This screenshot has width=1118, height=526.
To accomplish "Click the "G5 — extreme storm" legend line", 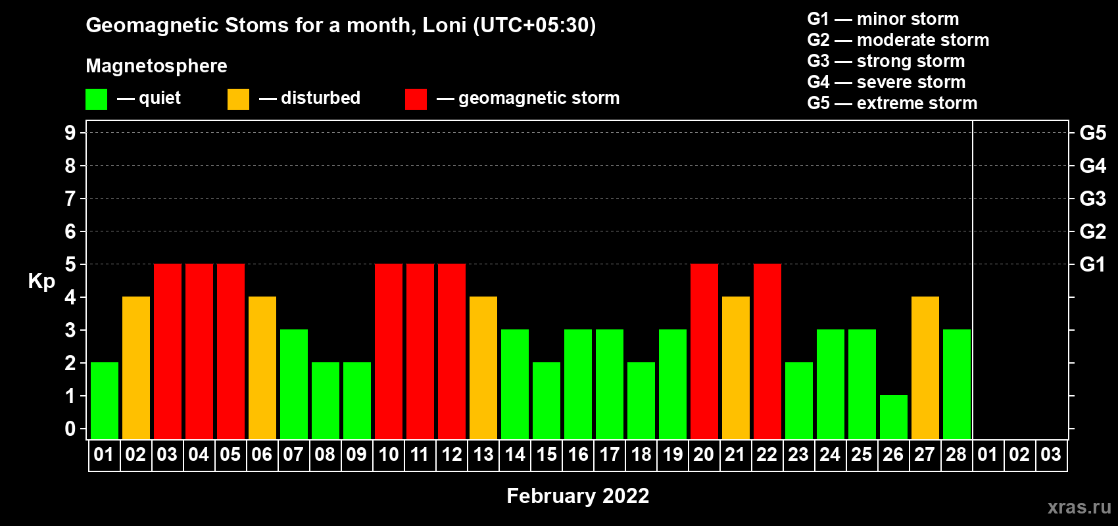I will point(892,103).
